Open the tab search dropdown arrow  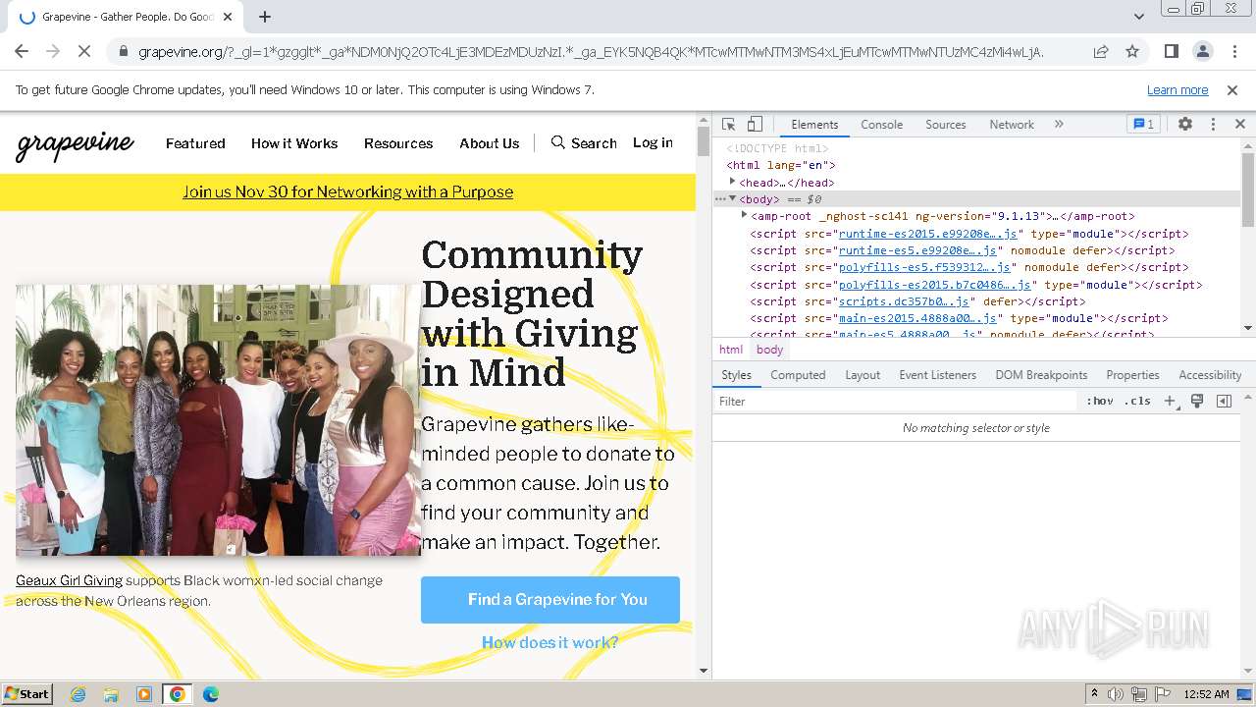click(1138, 17)
